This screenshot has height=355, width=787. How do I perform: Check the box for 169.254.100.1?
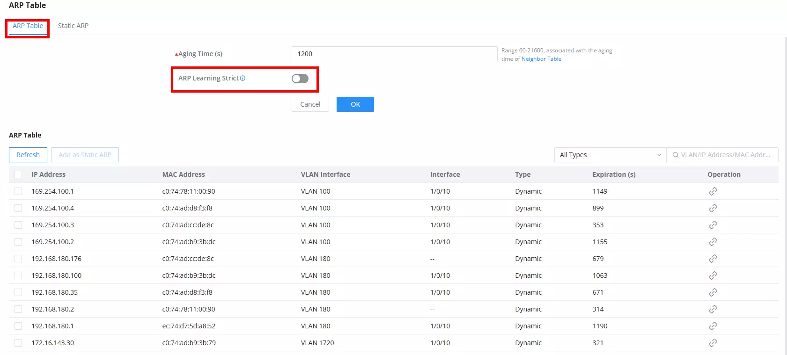click(x=18, y=191)
